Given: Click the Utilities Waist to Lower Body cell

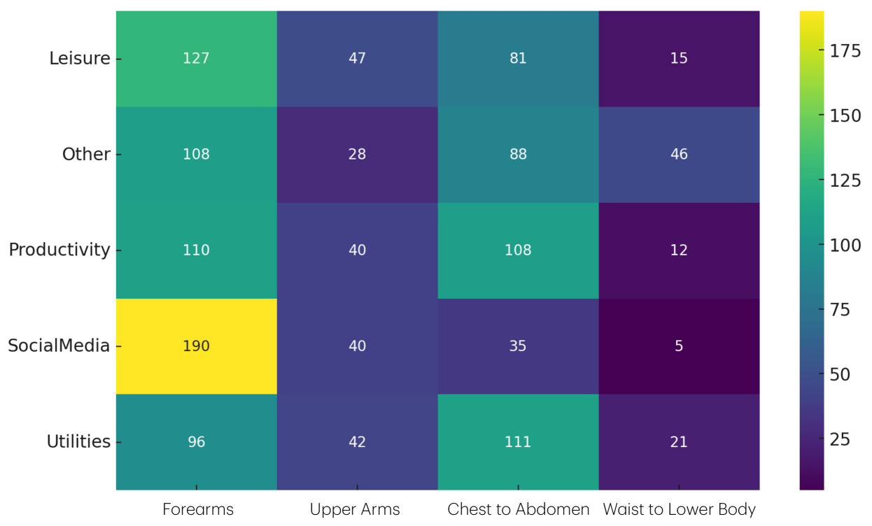Looking at the screenshot, I should pos(679,442).
